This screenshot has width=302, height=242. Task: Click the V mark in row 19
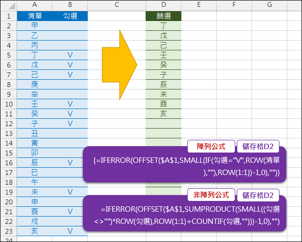[x=70, y=192]
